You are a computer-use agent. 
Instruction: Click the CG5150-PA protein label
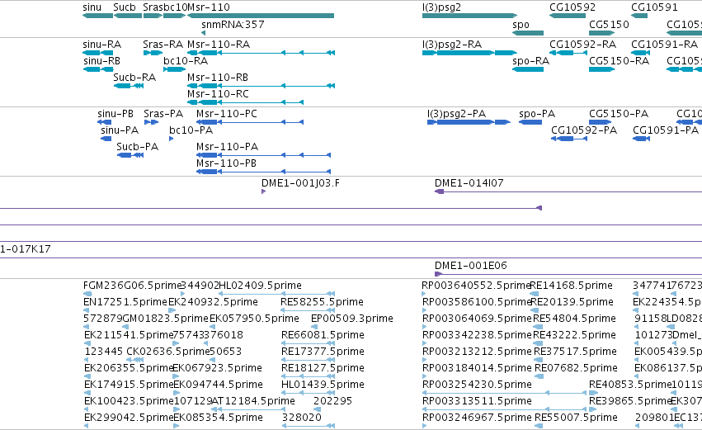coord(619,114)
